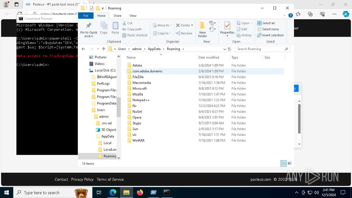Click Privacy Policy link

pyautogui.click(x=82, y=179)
